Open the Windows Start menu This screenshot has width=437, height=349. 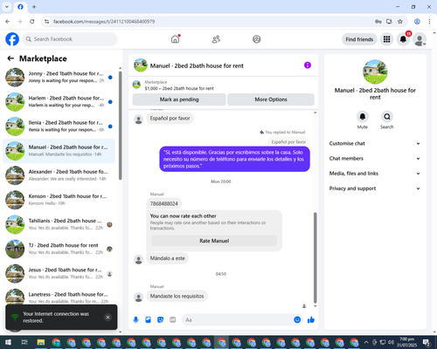8,342
